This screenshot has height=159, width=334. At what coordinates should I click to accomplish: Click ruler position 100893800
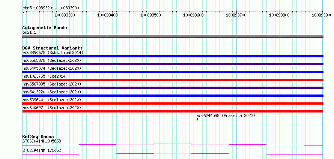pos(280,15)
